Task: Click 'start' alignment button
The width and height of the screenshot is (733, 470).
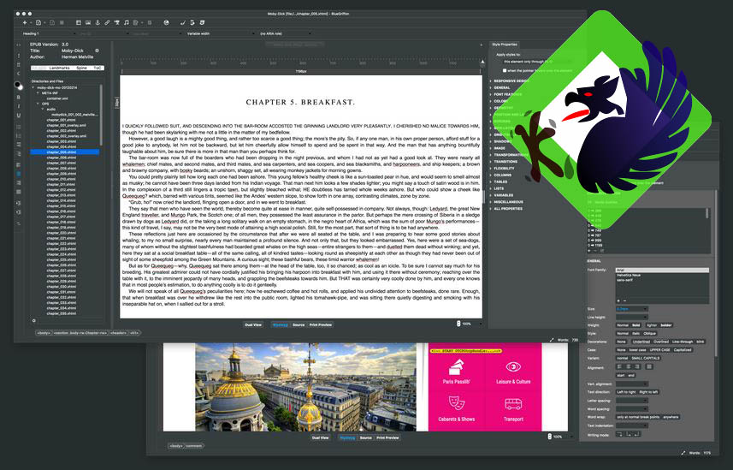Action: pos(621,375)
